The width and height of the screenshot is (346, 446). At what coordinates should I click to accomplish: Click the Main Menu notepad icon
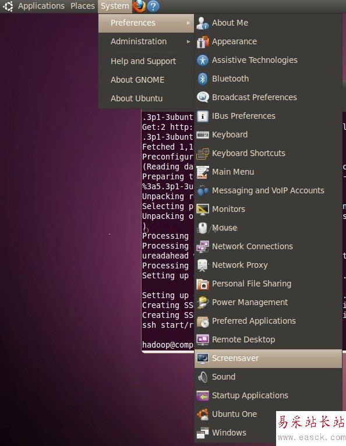click(x=203, y=172)
